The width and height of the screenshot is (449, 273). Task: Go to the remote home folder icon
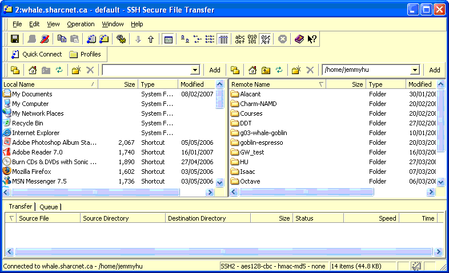tap(252, 70)
